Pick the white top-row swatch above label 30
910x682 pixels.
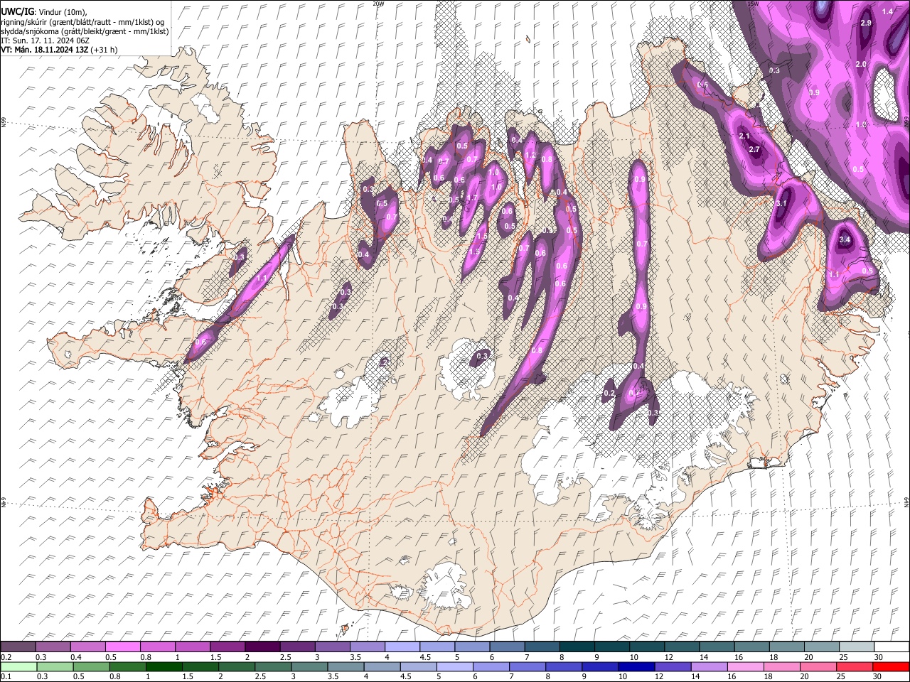pos(892,647)
